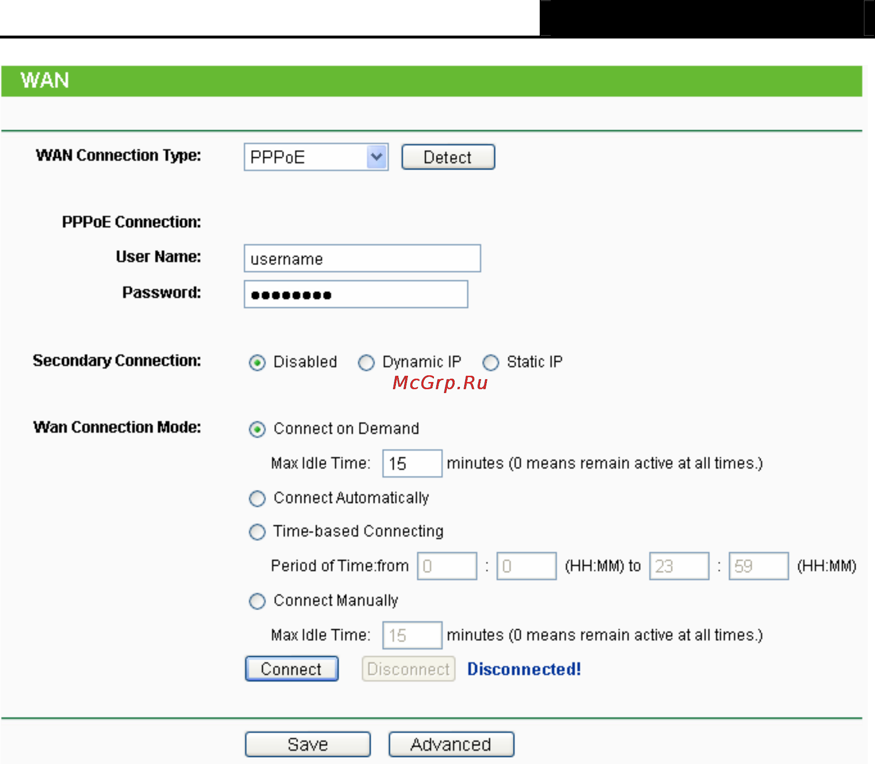Viewport: 875px width, 764px height.
Task: Open the Advanced settings button
Action: pos(451,744)
